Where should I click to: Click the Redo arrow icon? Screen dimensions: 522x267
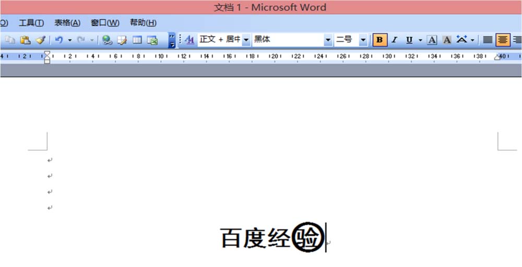[81, 40]
